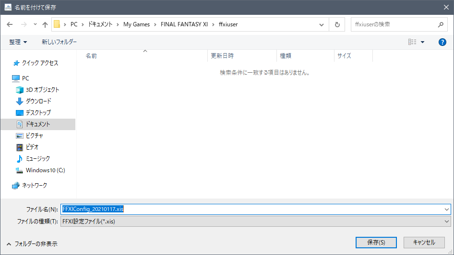This screenshot has width=454, height=255.
Task: Sort by 更新日時 column header
Action: [222, 56]
